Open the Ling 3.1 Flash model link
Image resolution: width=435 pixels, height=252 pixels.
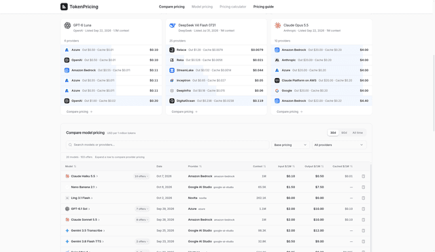click(82, 198)
